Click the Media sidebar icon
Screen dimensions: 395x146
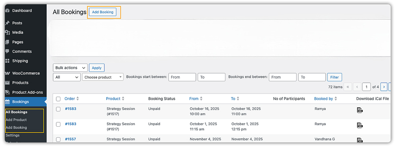point(7,32)
